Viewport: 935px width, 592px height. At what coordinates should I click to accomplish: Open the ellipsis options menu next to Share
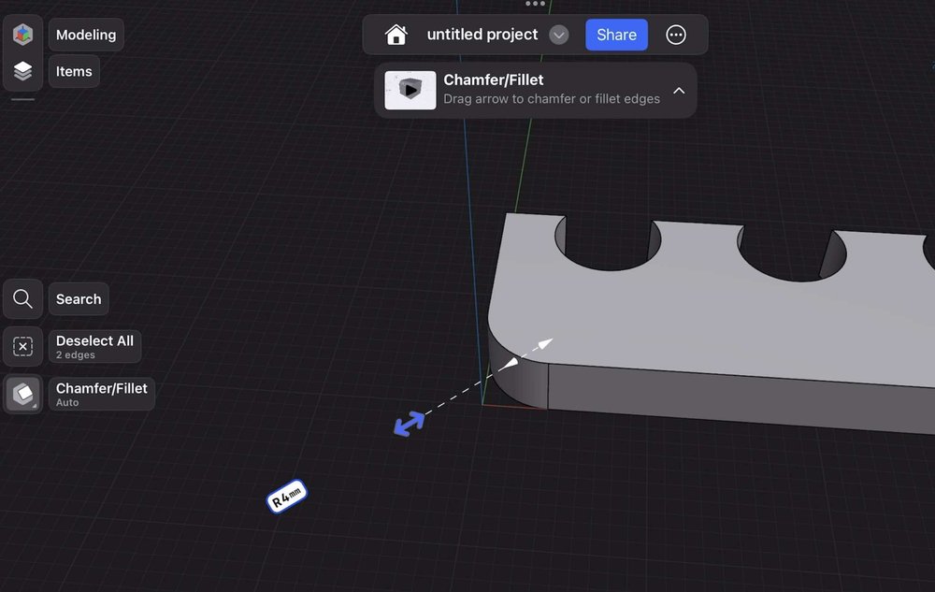coord(676,34)
